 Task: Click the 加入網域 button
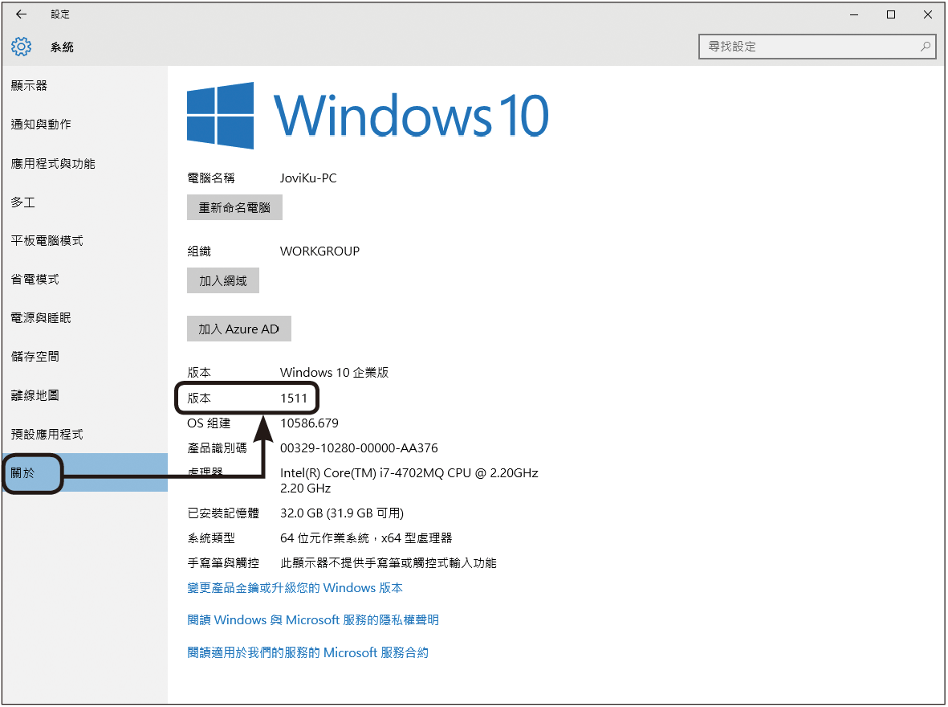point(223,281)
